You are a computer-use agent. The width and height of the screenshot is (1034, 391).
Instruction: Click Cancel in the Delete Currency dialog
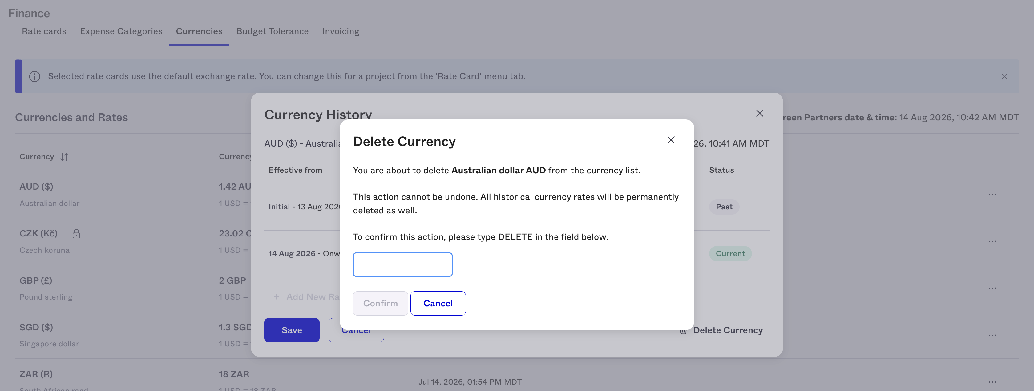pos(438,304)
